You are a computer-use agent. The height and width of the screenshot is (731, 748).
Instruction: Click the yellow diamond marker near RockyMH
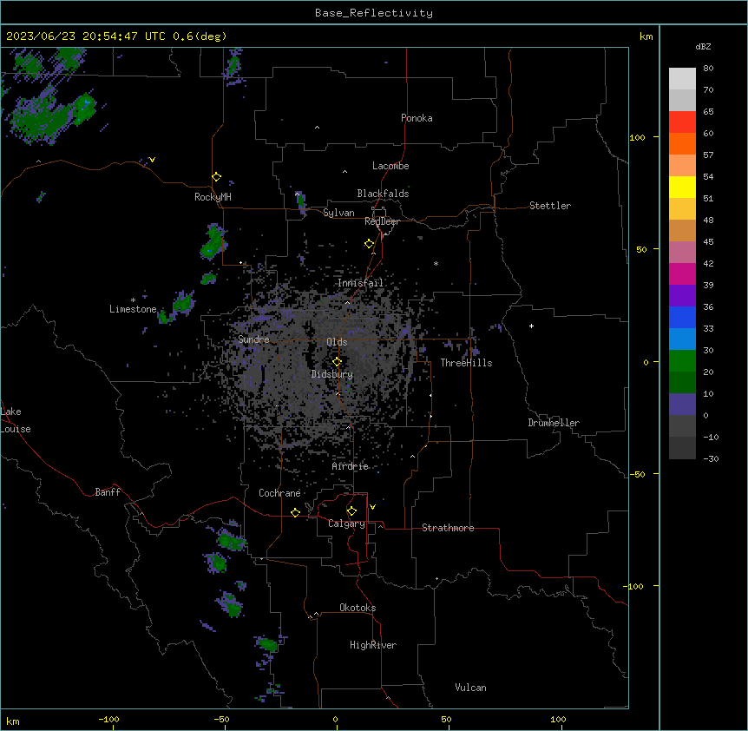pyautogui.click(x=217, y=177)
